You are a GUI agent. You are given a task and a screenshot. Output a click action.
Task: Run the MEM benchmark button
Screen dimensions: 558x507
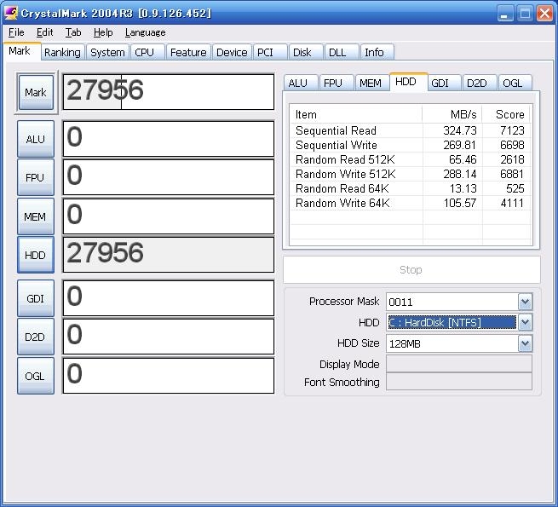pyautogui.click(x=36, y=216)
